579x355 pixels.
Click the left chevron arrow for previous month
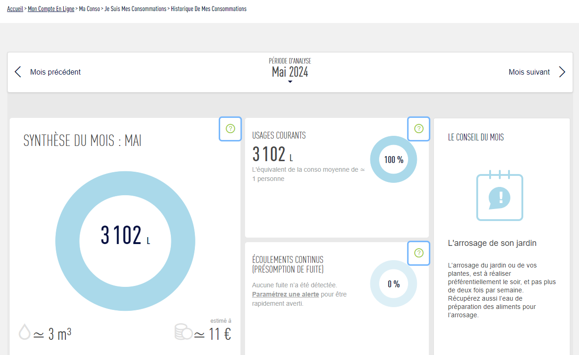click(x=18, y=72)
